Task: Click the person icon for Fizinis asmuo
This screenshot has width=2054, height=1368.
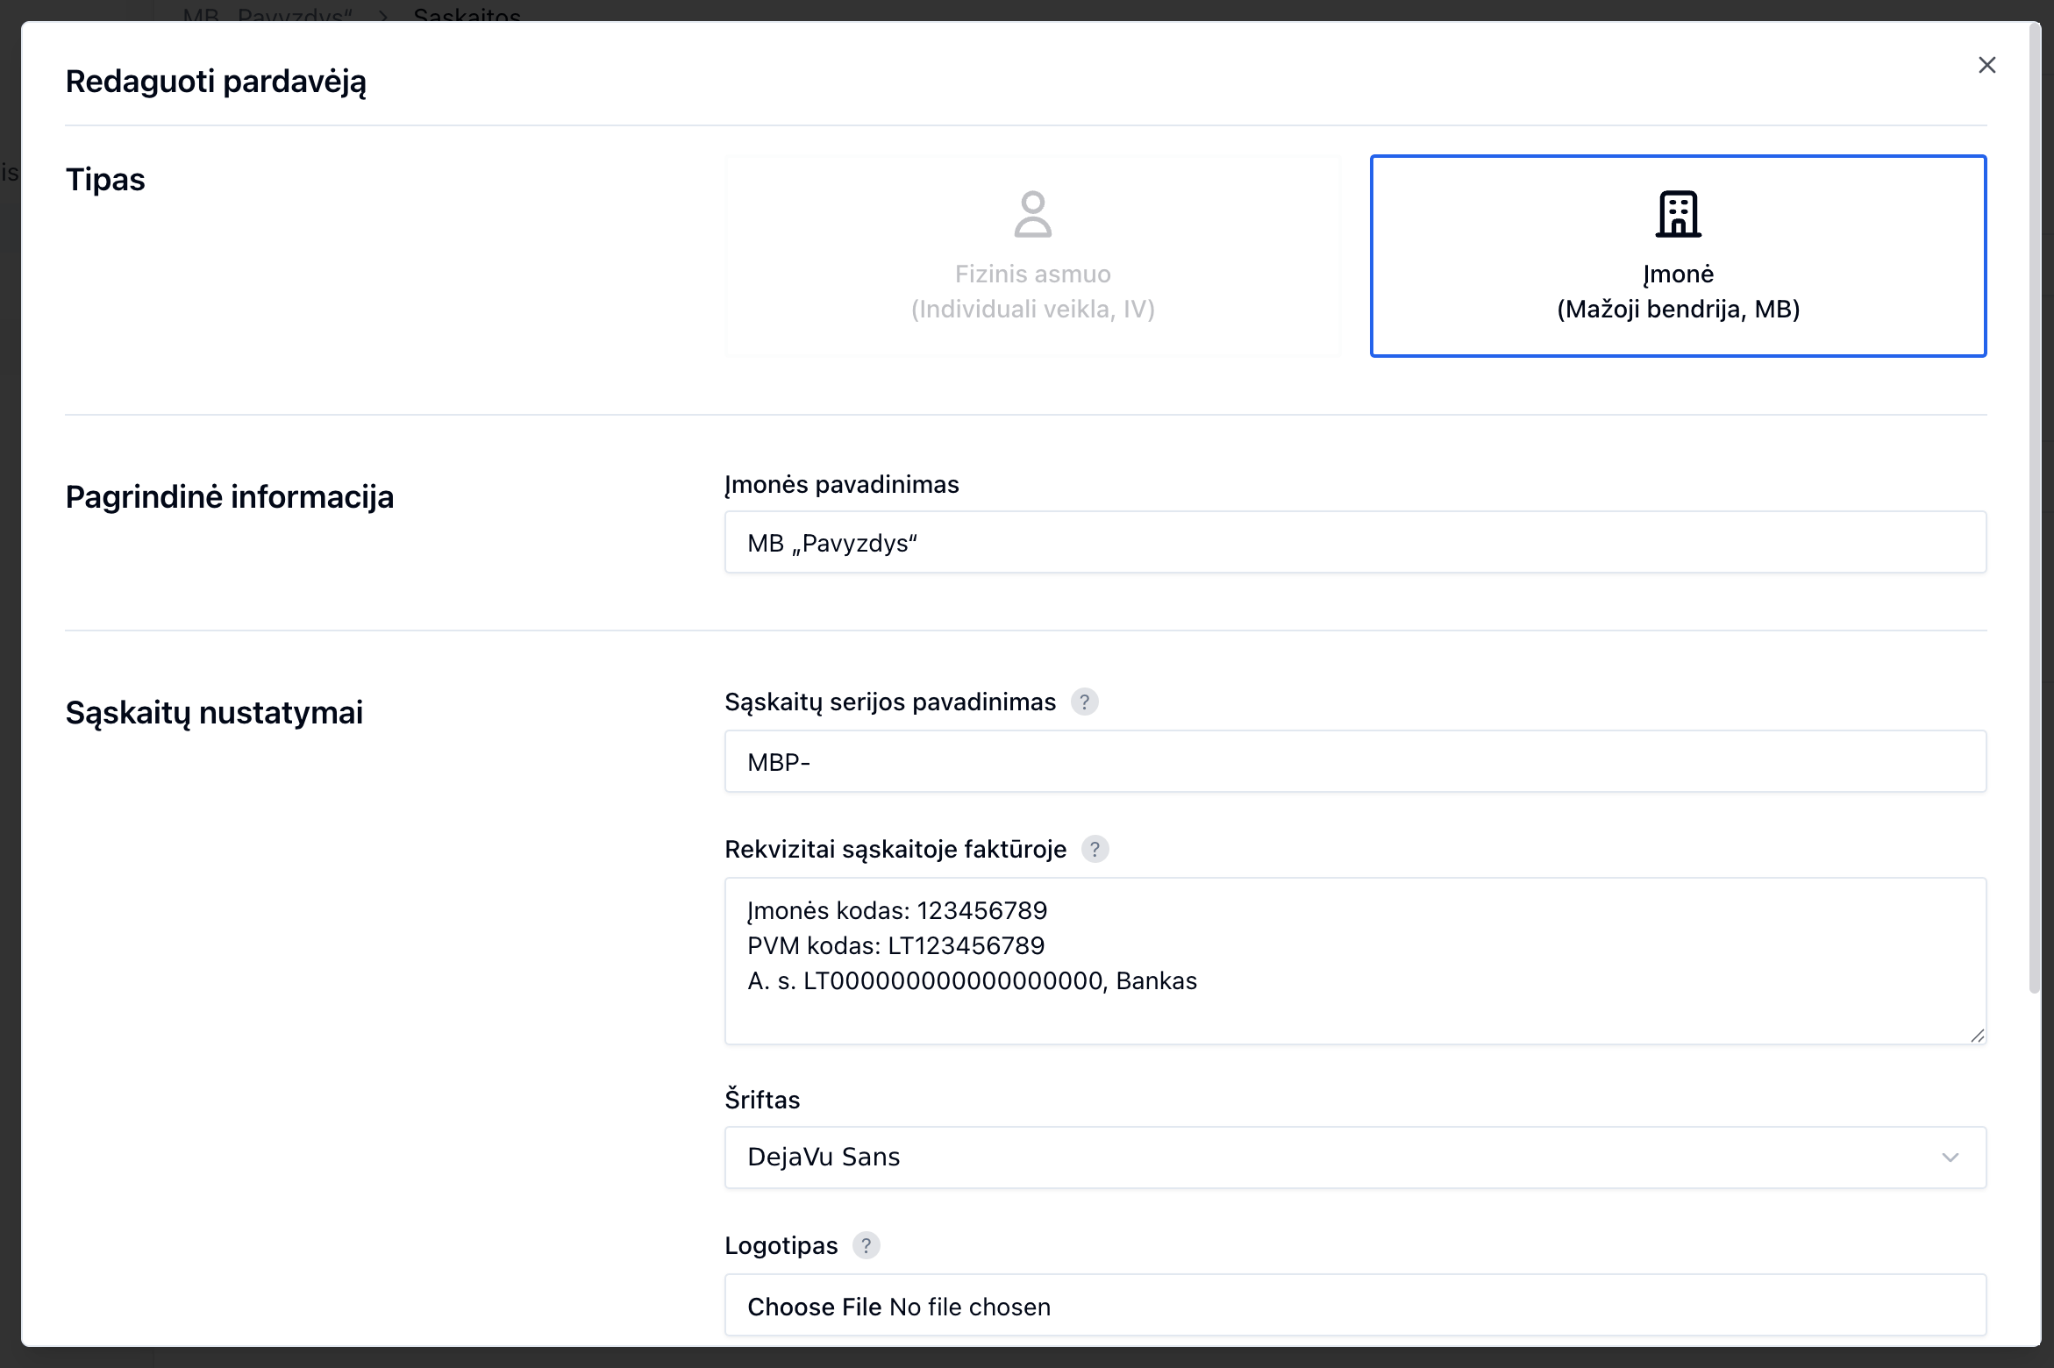Action: point(1032,215)
